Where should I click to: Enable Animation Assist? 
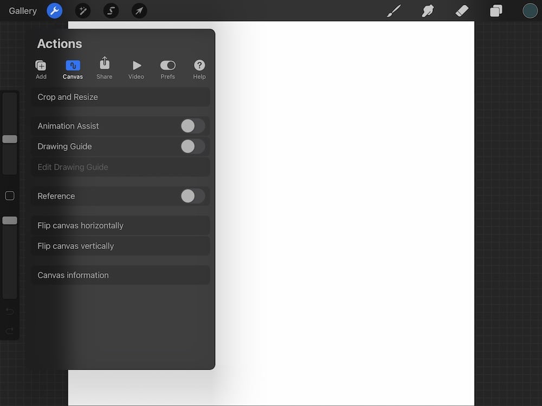pos(192,126)
